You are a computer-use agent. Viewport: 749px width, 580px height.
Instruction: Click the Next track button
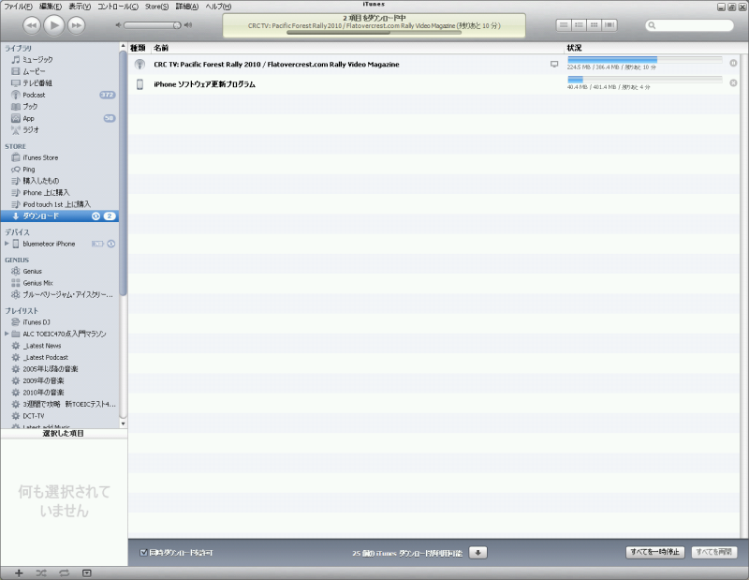pos(77,25)
